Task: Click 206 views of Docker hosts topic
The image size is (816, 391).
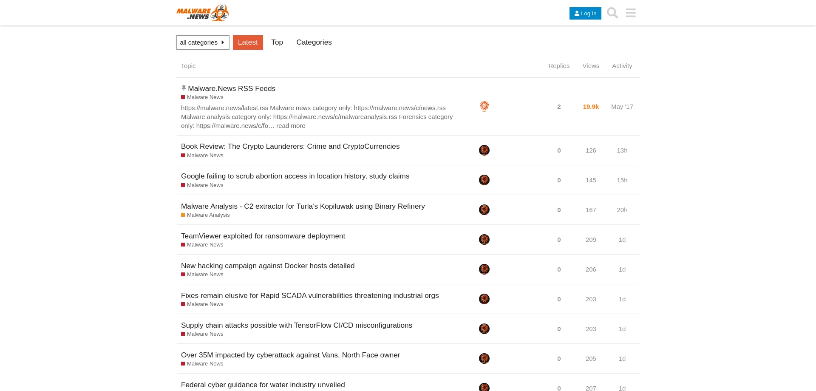Action: point(591,269)
